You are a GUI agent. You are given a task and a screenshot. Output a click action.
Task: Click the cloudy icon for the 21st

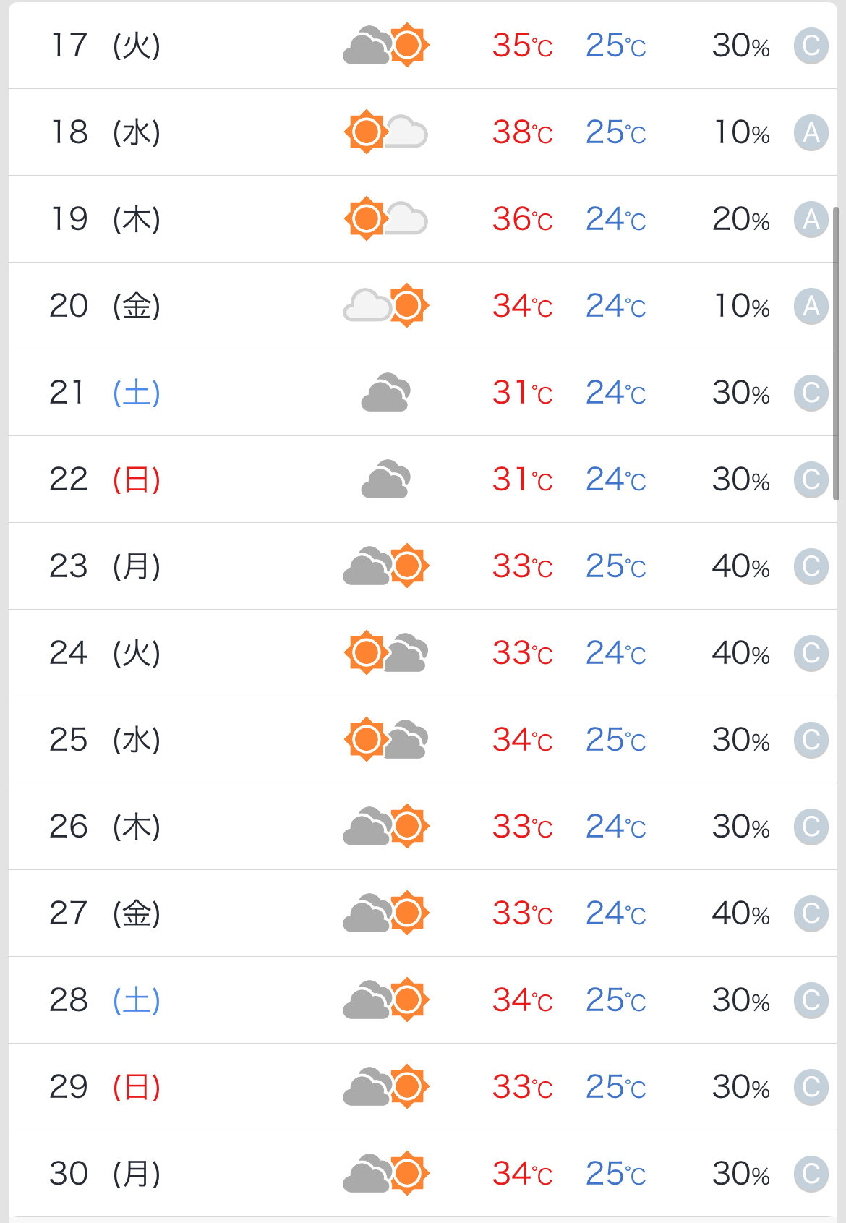386,393
